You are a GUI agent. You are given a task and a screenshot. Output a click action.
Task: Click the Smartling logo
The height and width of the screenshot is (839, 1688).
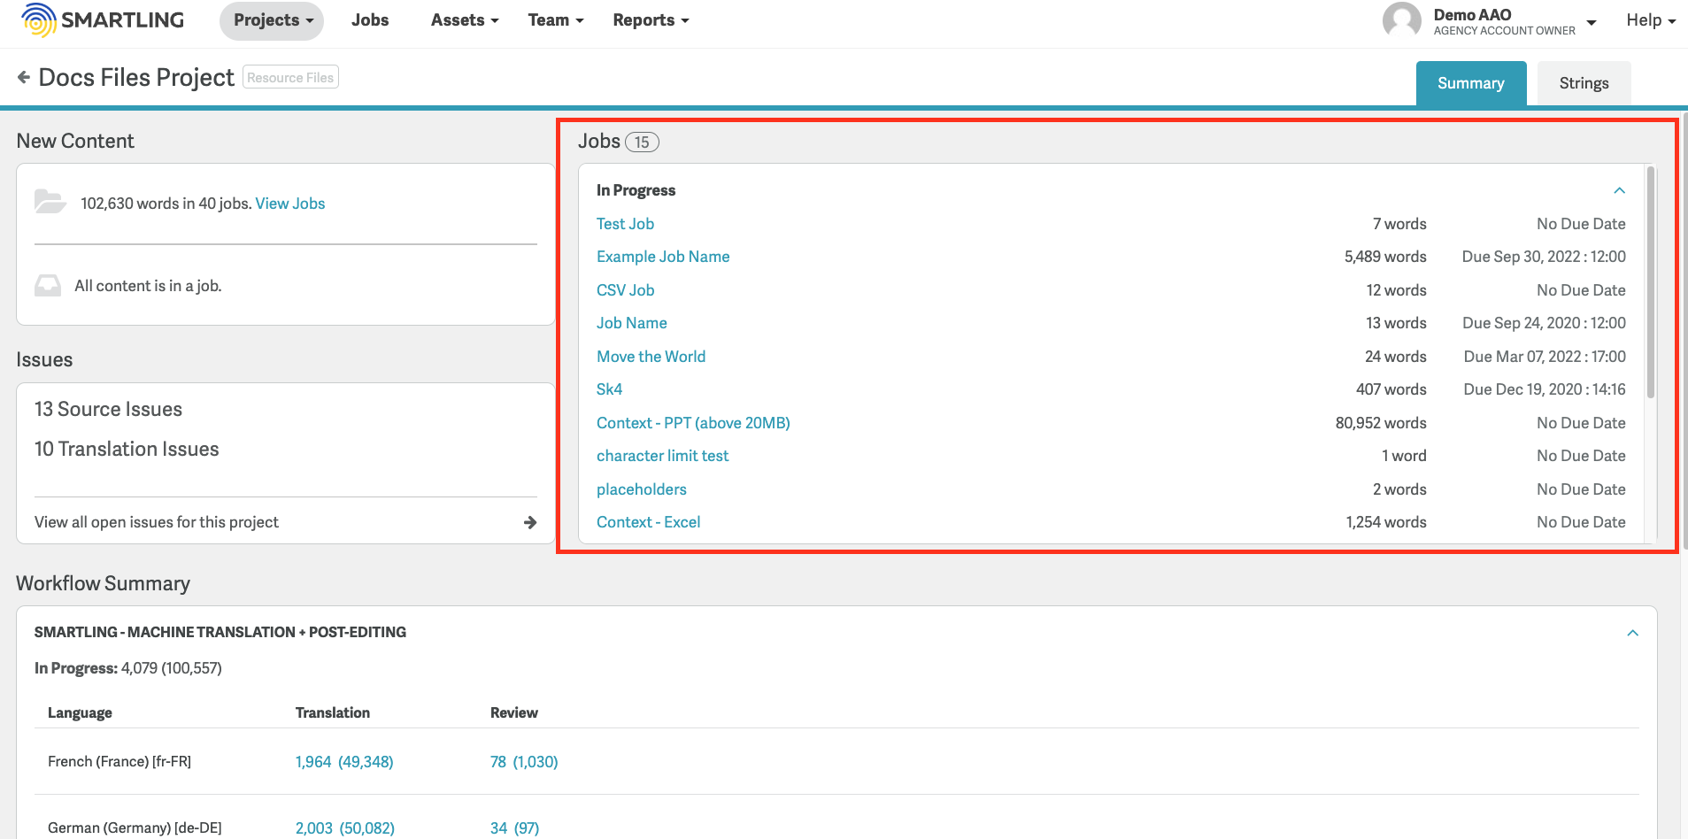[103, 19]
